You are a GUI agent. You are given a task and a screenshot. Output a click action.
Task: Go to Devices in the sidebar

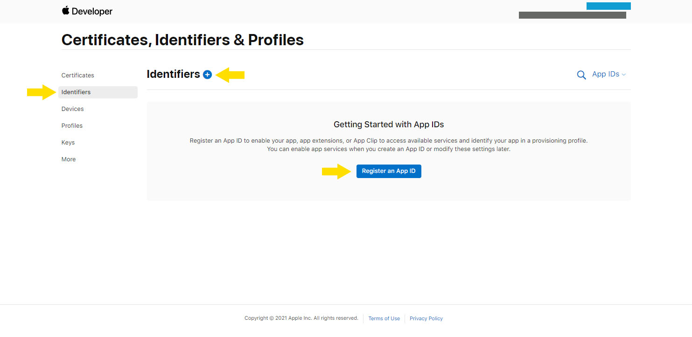73,109
